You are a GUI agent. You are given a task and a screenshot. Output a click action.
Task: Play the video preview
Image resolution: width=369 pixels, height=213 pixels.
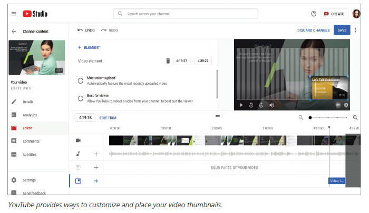point(241,105)
